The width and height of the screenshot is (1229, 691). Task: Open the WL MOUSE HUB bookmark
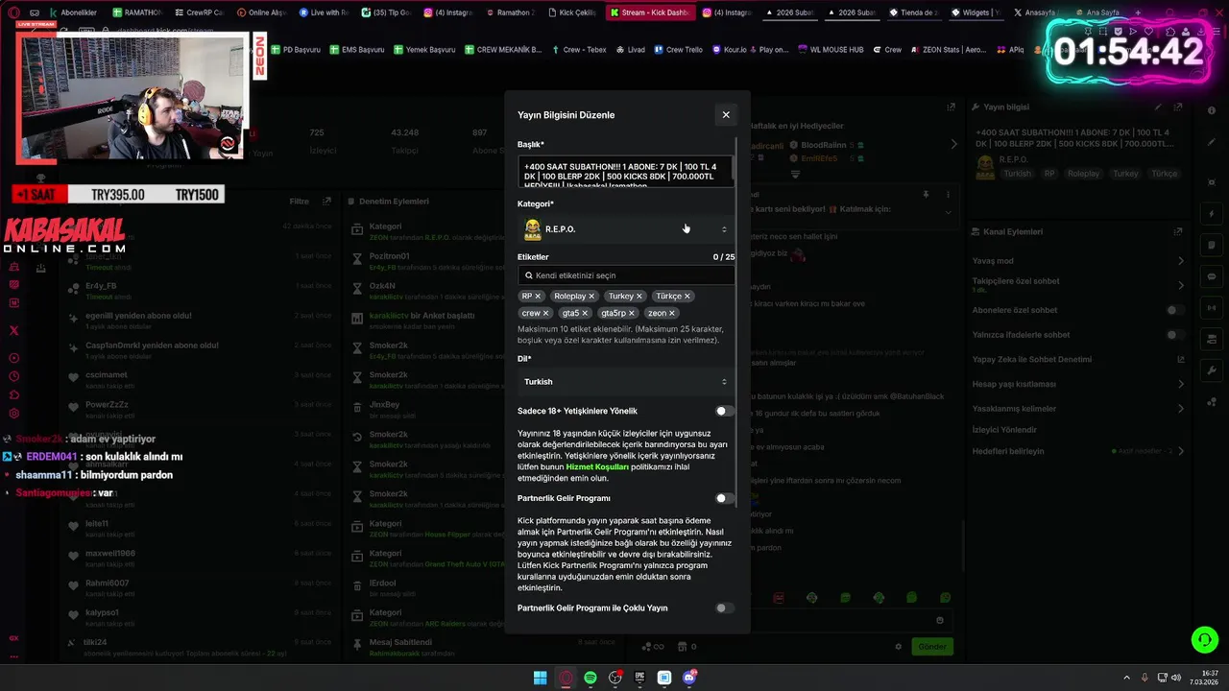click(x=830, y=49)
